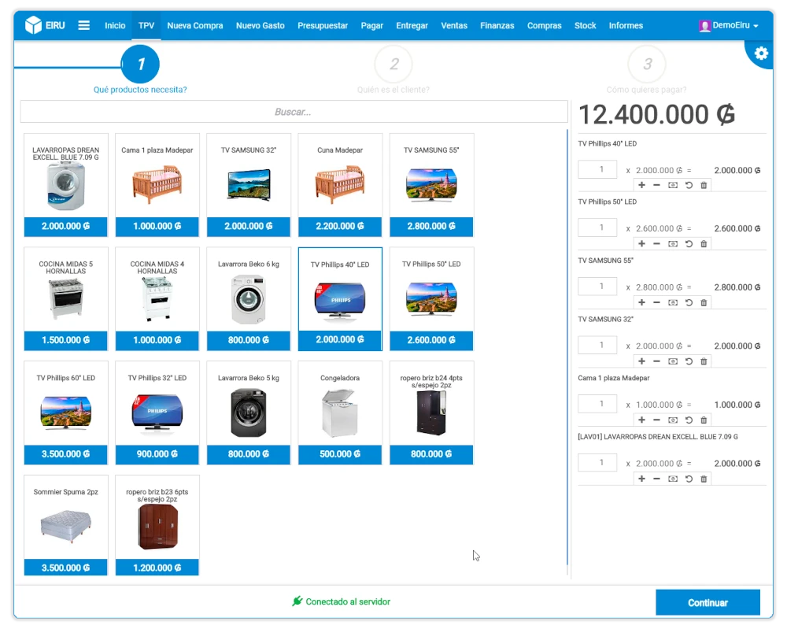Jump to step 3 payment circle

click(x=648, y=64)
